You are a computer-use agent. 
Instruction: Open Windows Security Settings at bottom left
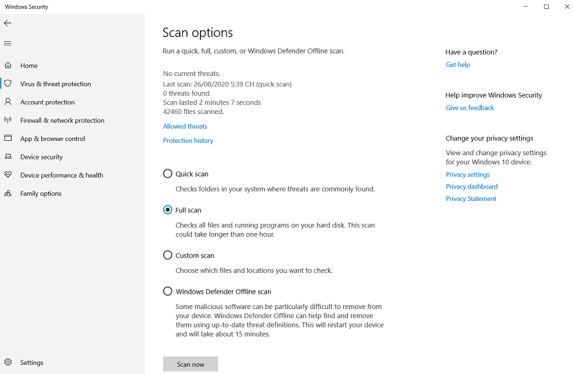32,362
